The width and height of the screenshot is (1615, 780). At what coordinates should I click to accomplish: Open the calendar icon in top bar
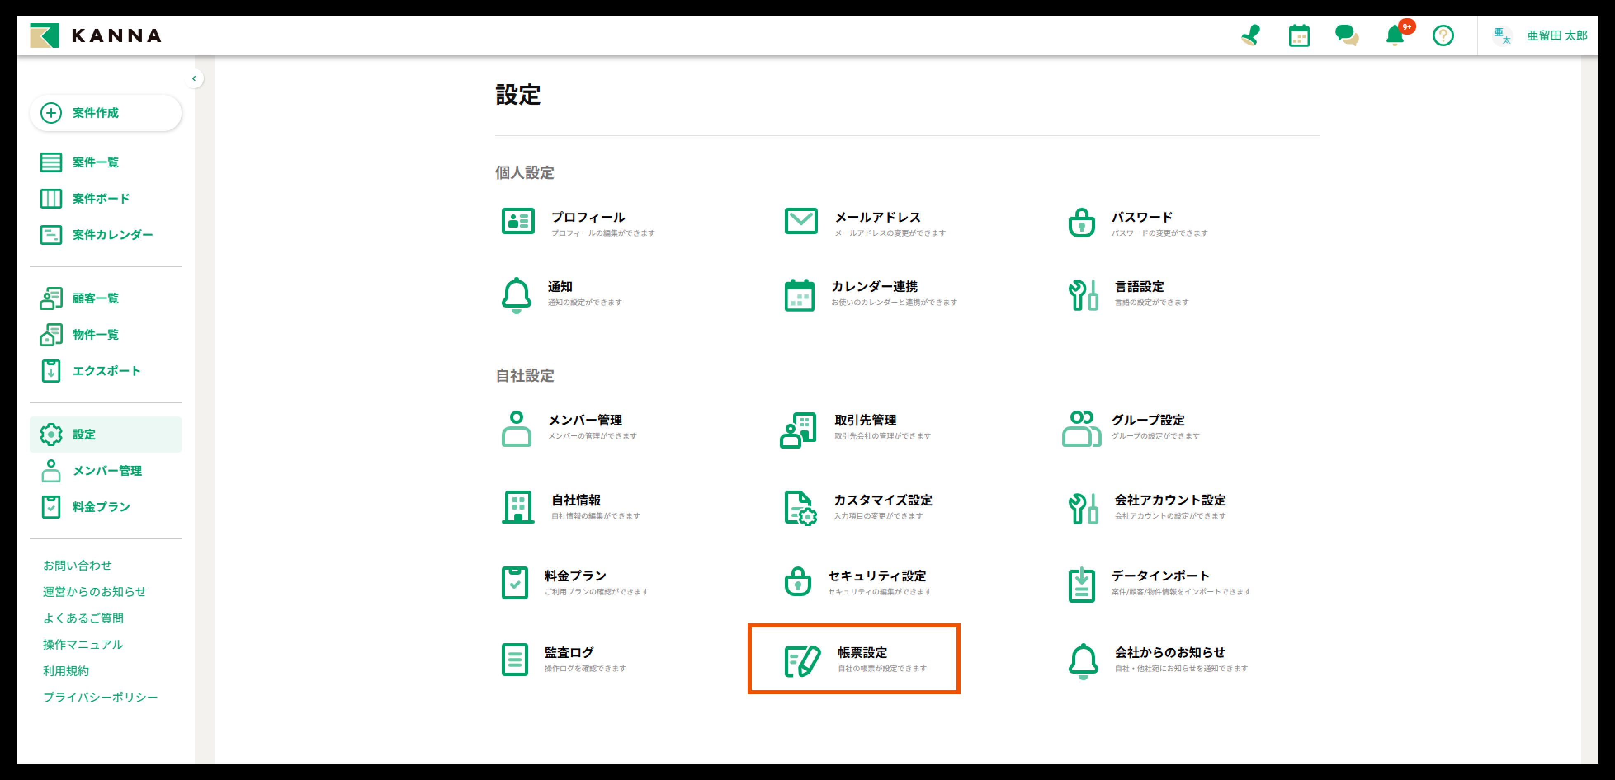pyautogui.click(x=1299, y=36)
